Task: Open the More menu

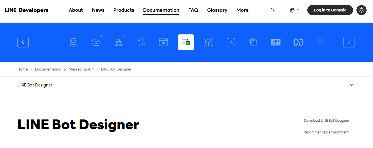Action: tap(242, 10)
